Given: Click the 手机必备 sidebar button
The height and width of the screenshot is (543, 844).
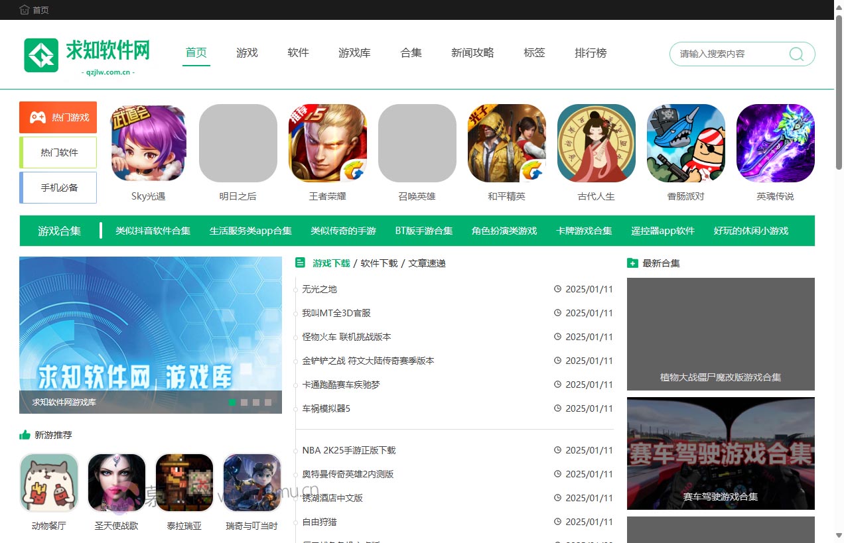Looking at the screenshot, I should 58,187.
